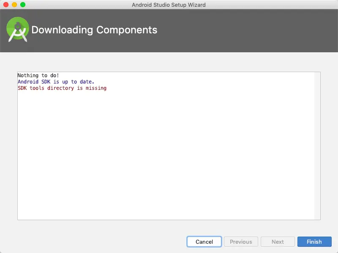Click the 'Android SDK is up to date.' line
This screenshot has height=253, width=338.
tap(56, 82)
